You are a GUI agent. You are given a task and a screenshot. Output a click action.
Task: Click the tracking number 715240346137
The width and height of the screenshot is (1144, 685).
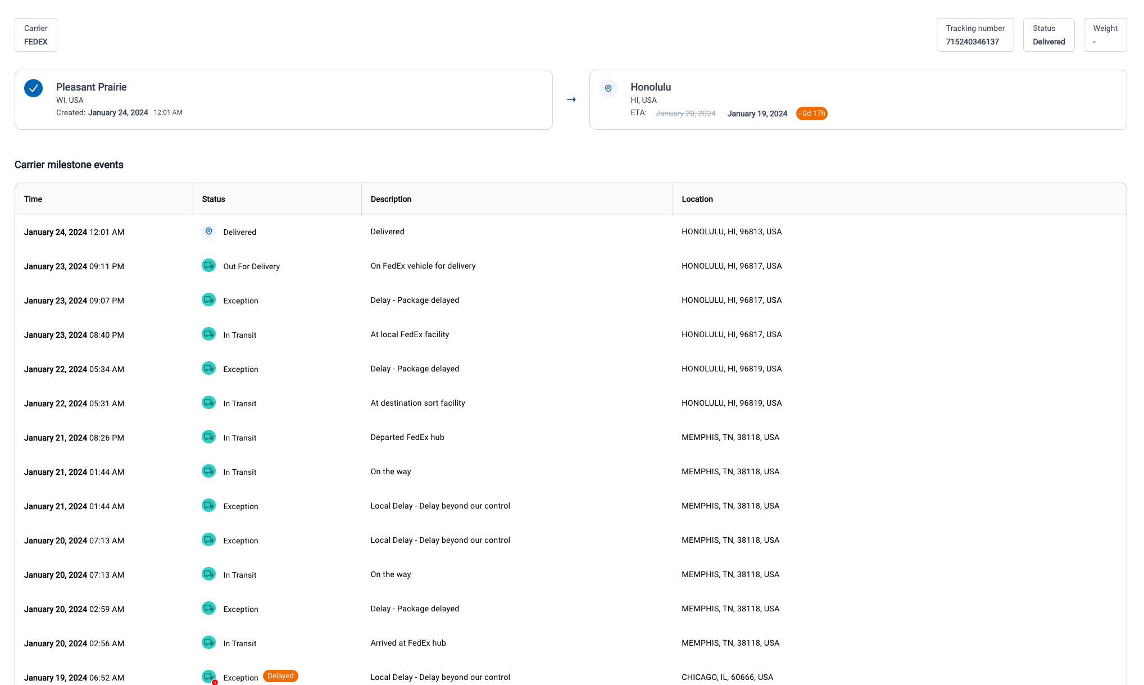coord(972,42)
